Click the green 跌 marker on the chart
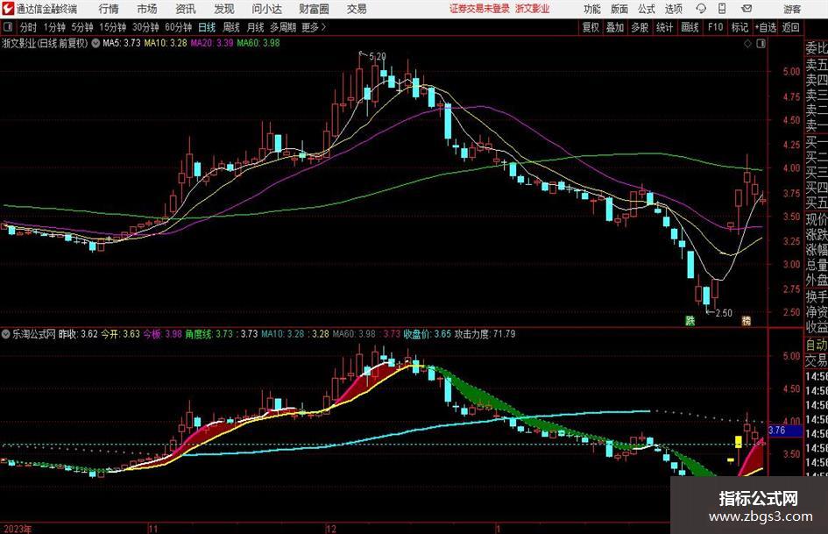828x534 pixels. 690,320
